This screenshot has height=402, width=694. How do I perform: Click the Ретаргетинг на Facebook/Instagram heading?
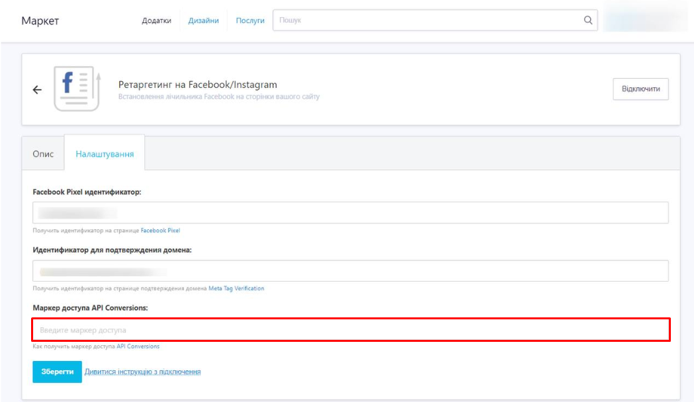pyautogui.click(x=197, y=85)
